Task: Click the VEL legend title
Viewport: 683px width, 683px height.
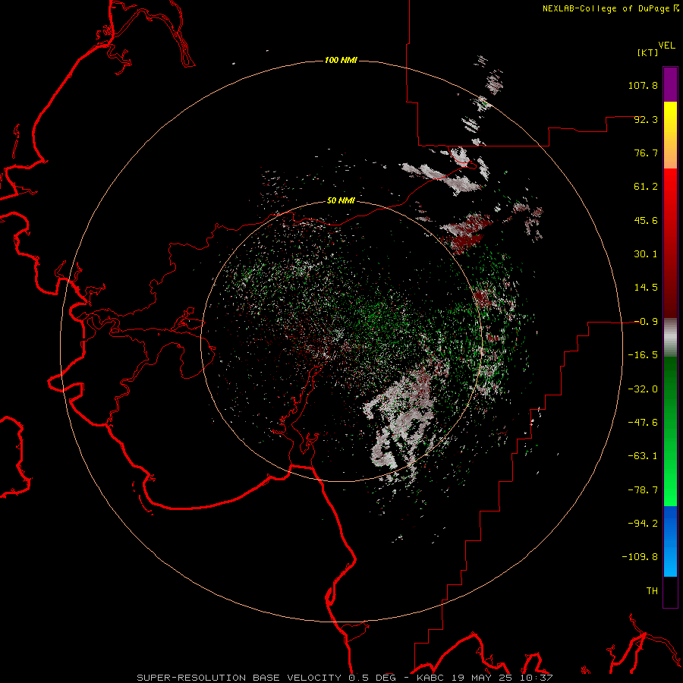Action: [666, 46]
